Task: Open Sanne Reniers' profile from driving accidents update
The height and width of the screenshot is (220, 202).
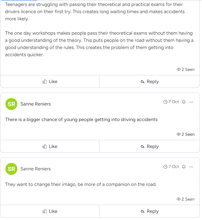Action: [x=36, y=104]
